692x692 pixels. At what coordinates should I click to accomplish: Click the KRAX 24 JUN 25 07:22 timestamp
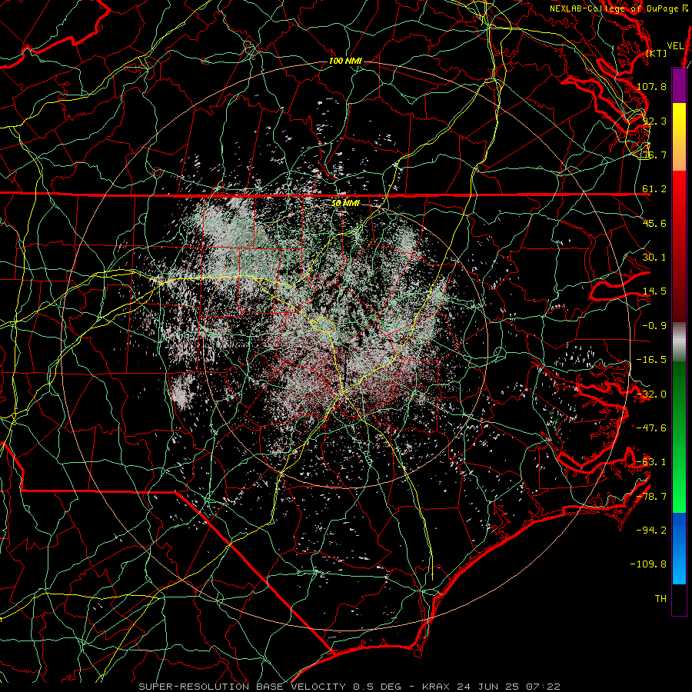491,687
